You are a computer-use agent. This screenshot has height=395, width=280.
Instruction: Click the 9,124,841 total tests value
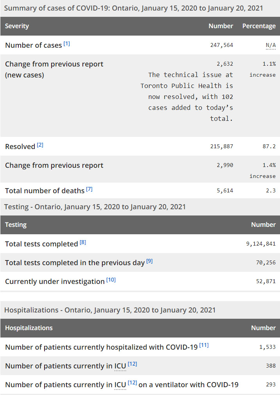261,244
